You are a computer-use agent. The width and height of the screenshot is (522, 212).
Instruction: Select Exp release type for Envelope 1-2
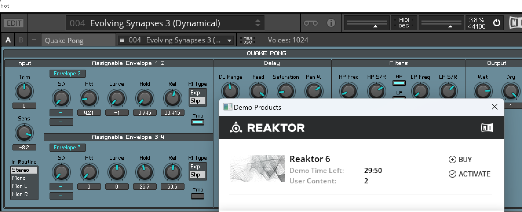[x=198, y=93]
